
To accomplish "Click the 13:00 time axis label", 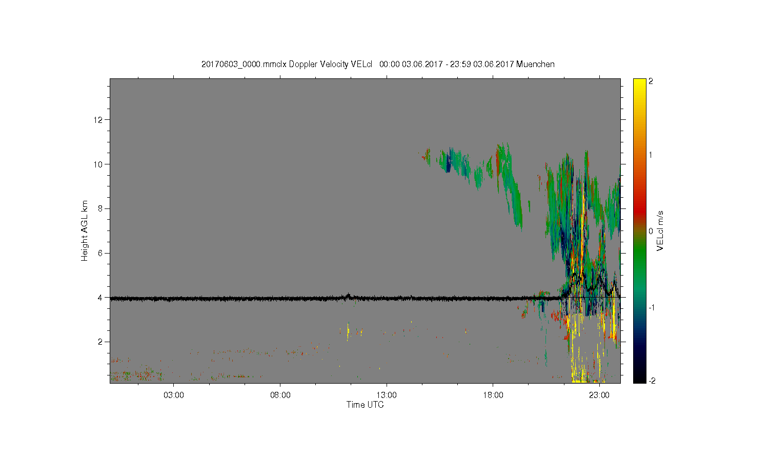I will pyautogui.click(x=387, y=395).
